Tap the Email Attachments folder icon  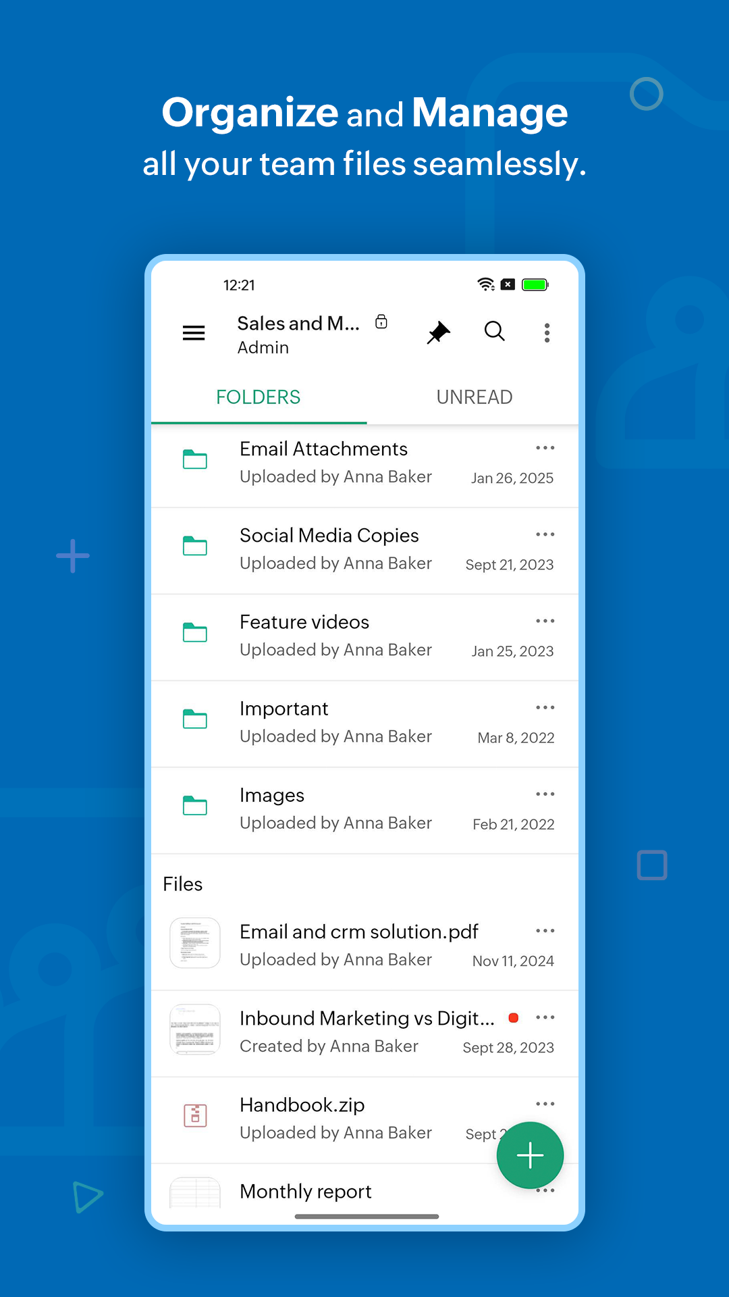pyautogui.click(x=195, y=460)
